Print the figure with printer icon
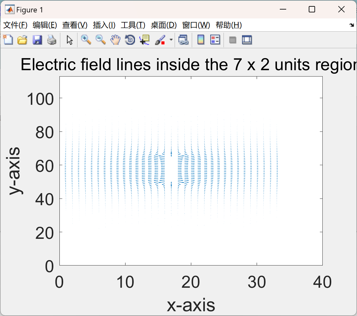The height and width of the screenshot is (316, 357). pos(52,40)
